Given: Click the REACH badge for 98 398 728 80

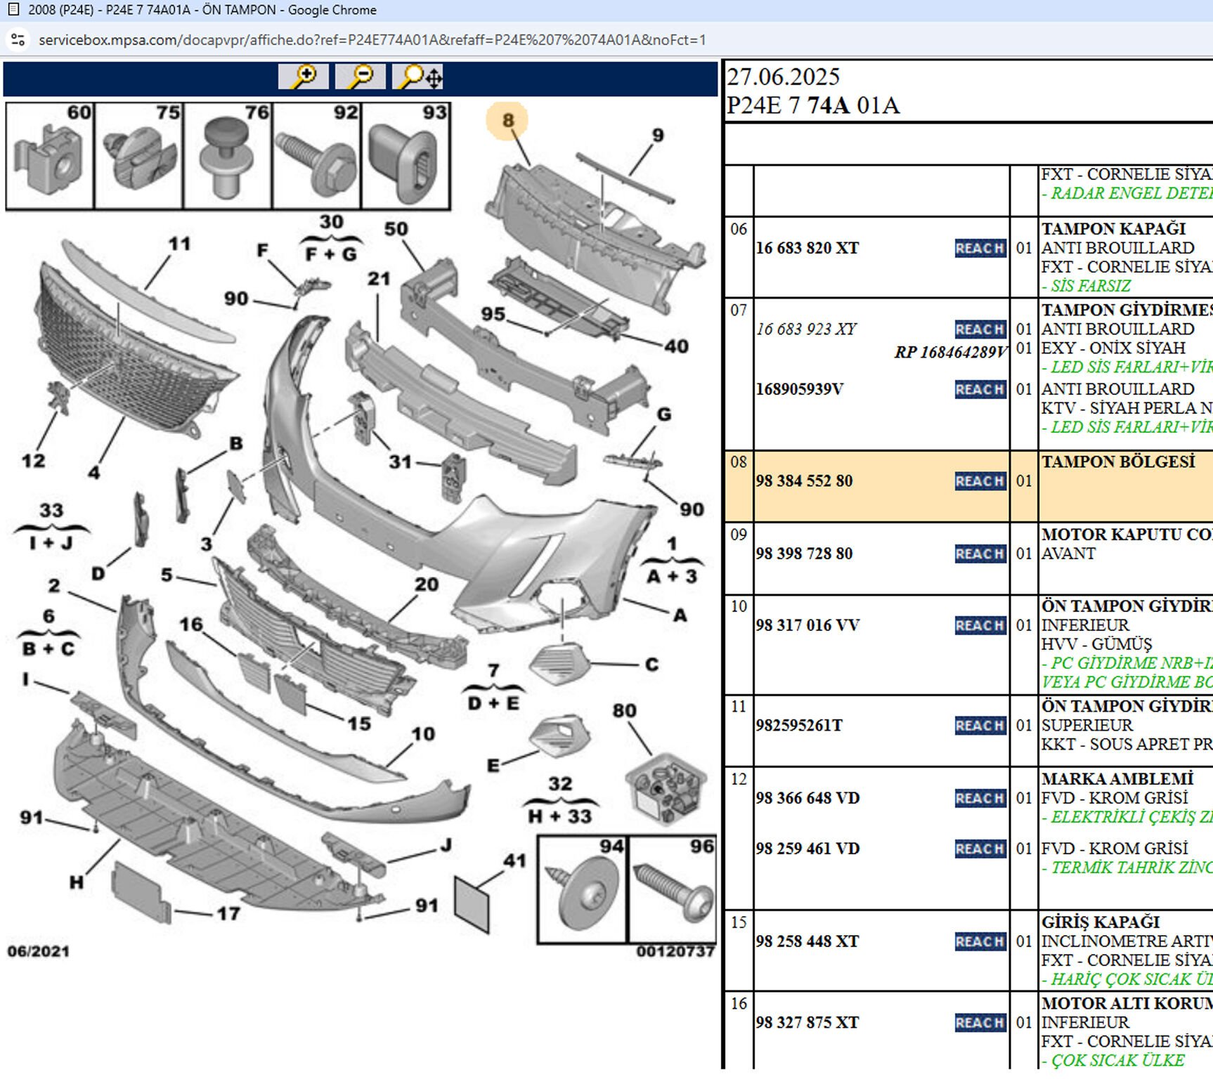Looking at the screenshot, I should point(980,554).
